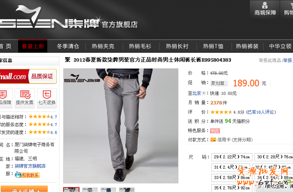Screen dimensions: 293x193
Task: Click the 提供发票 invoice icon
Action: pyautogui.click(x=25, y=98)
